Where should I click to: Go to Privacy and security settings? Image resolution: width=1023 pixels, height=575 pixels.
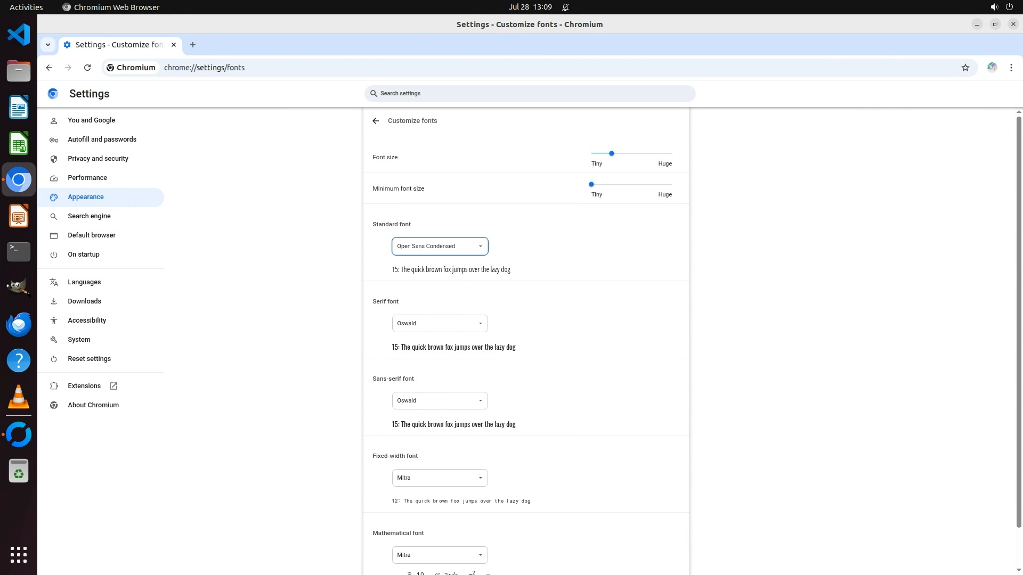[98, 159]
